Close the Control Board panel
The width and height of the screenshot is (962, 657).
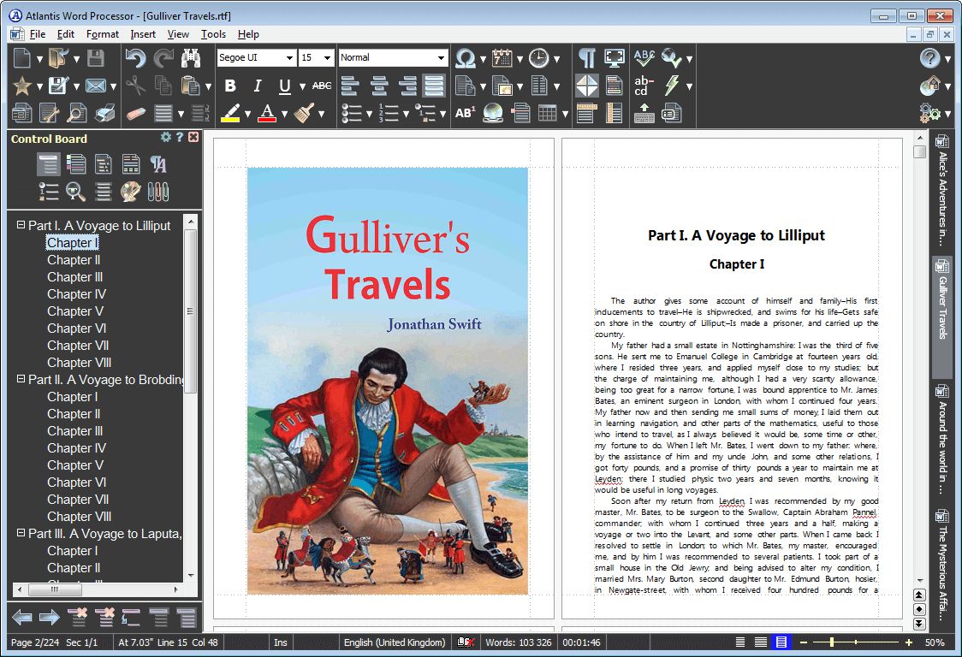193,138
